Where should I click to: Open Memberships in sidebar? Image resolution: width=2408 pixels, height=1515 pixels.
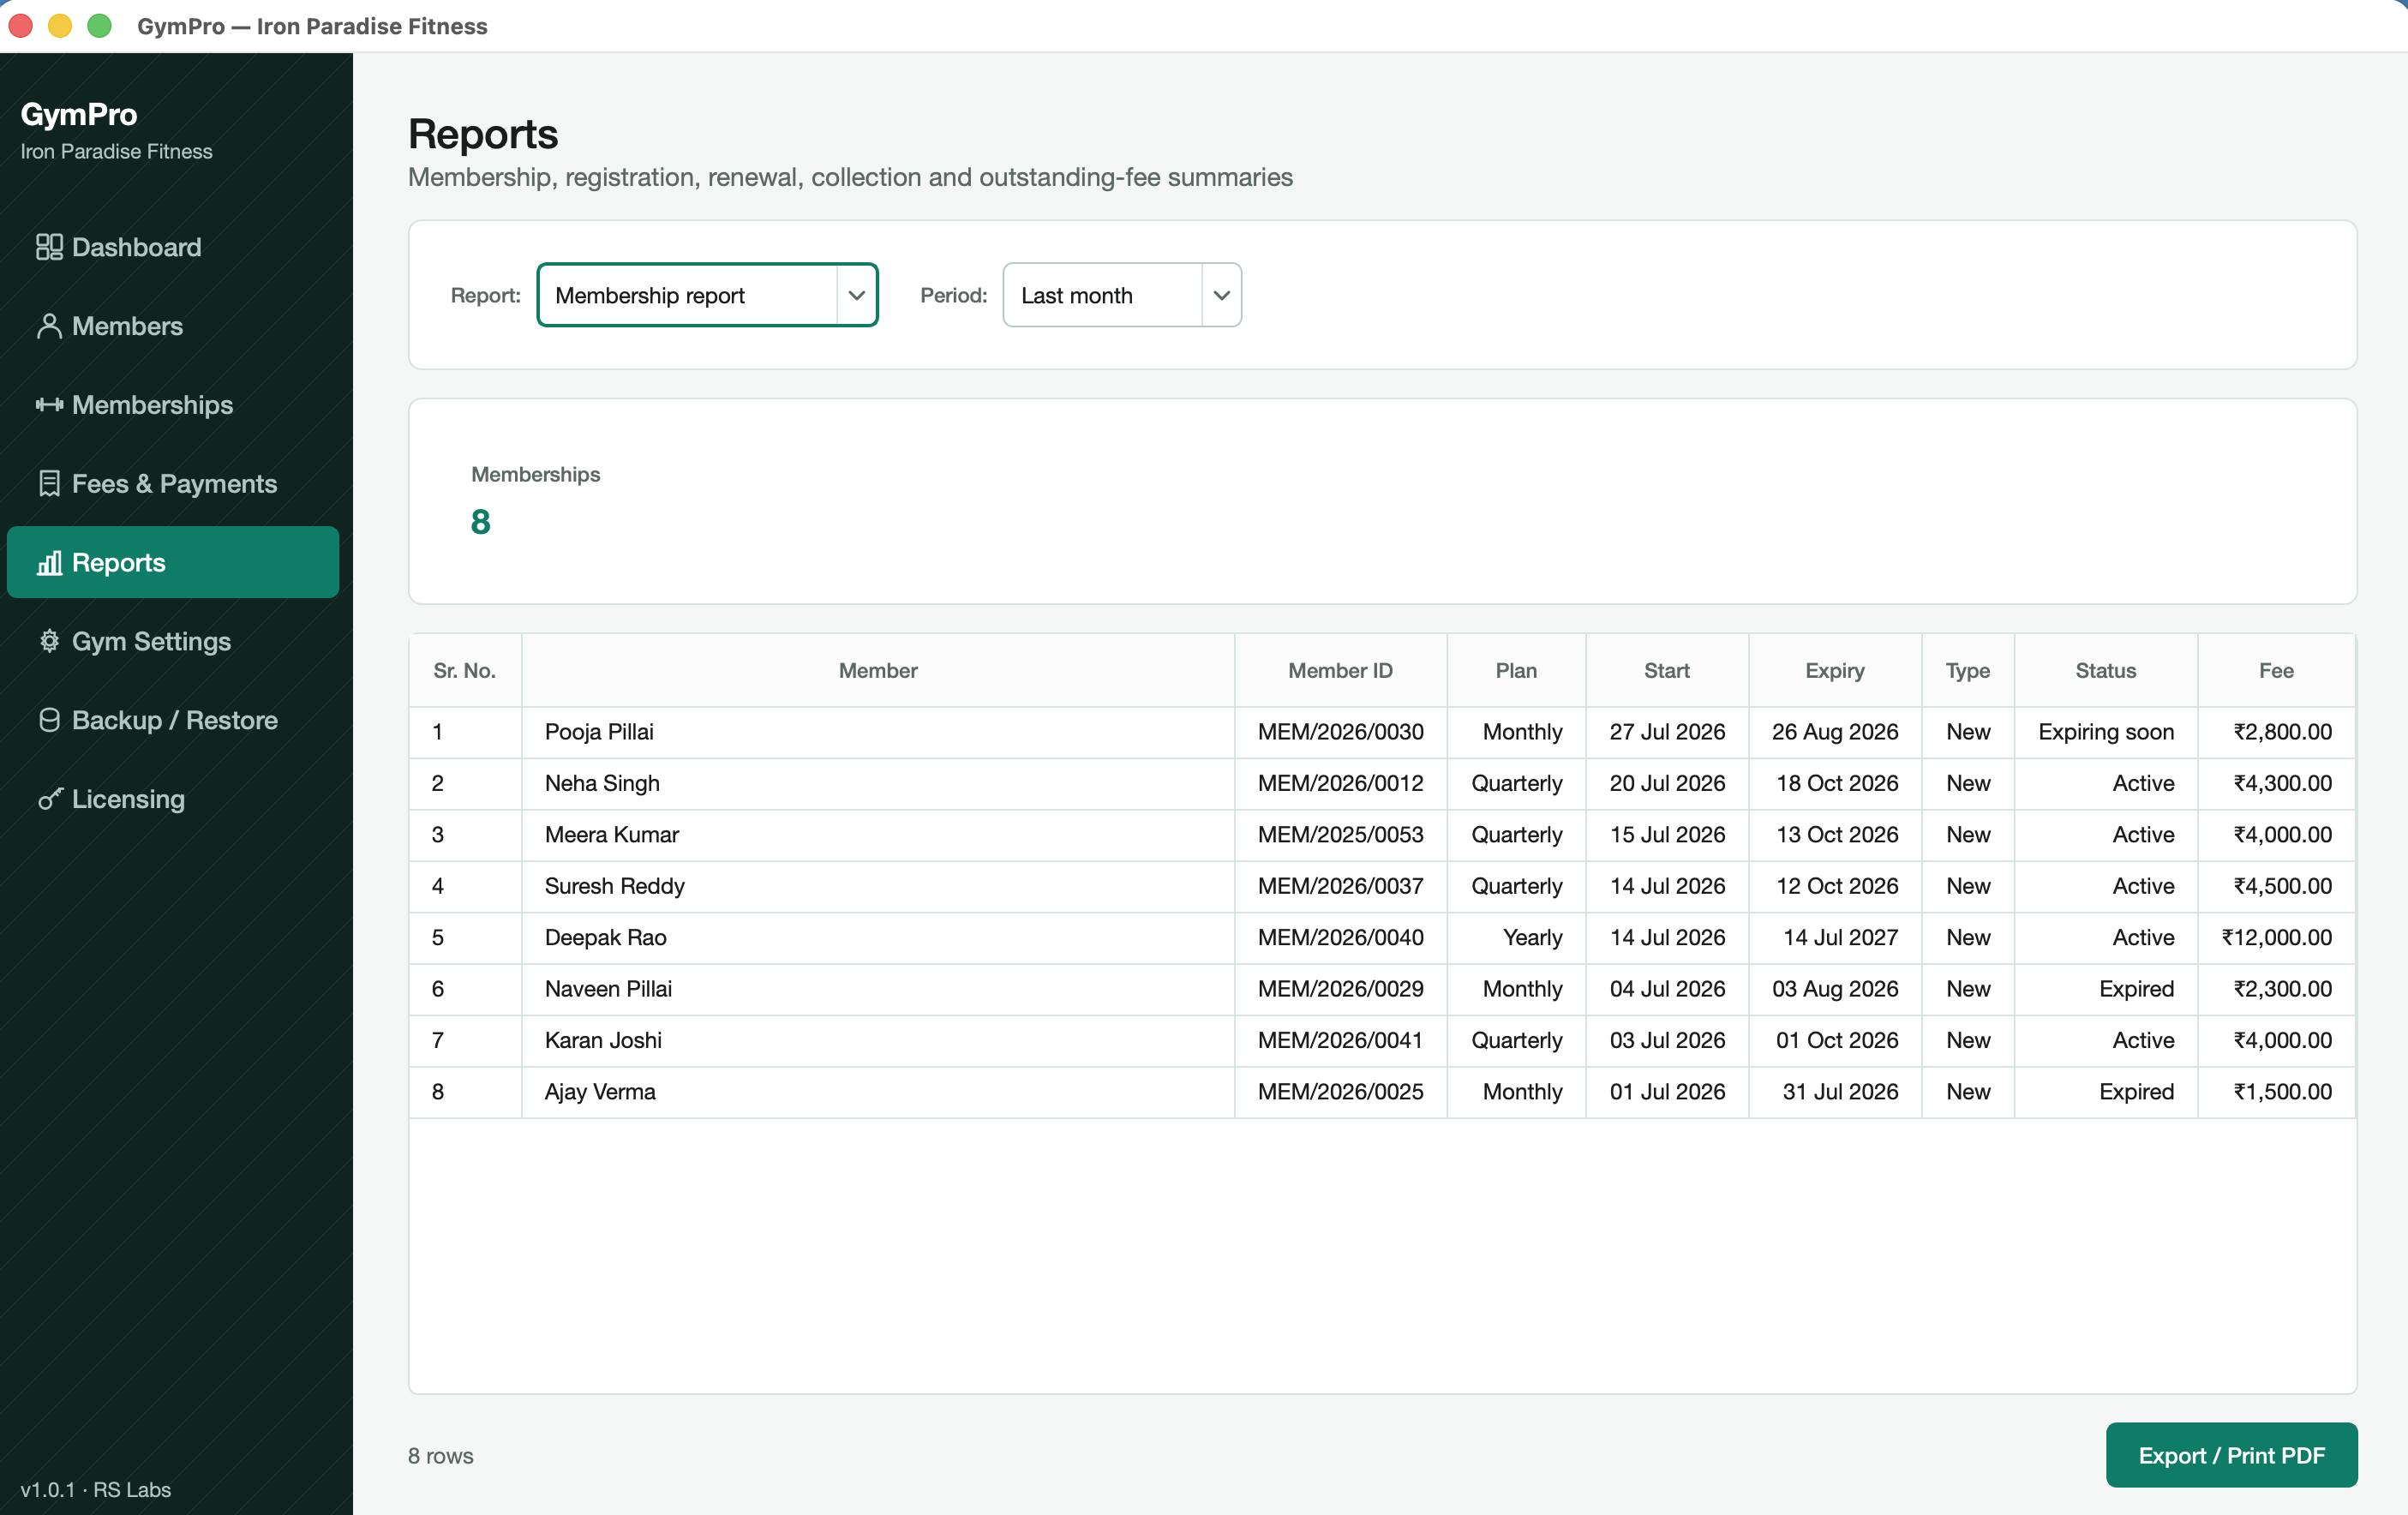click(x=173, y=405)
